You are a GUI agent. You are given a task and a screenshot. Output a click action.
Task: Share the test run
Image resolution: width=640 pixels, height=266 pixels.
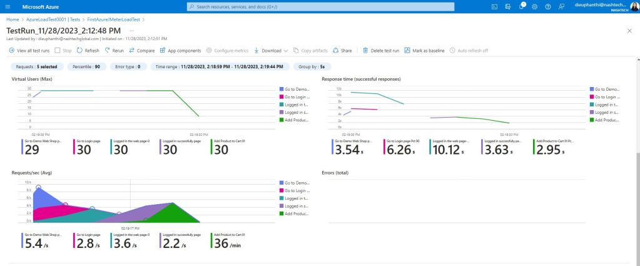342,50
